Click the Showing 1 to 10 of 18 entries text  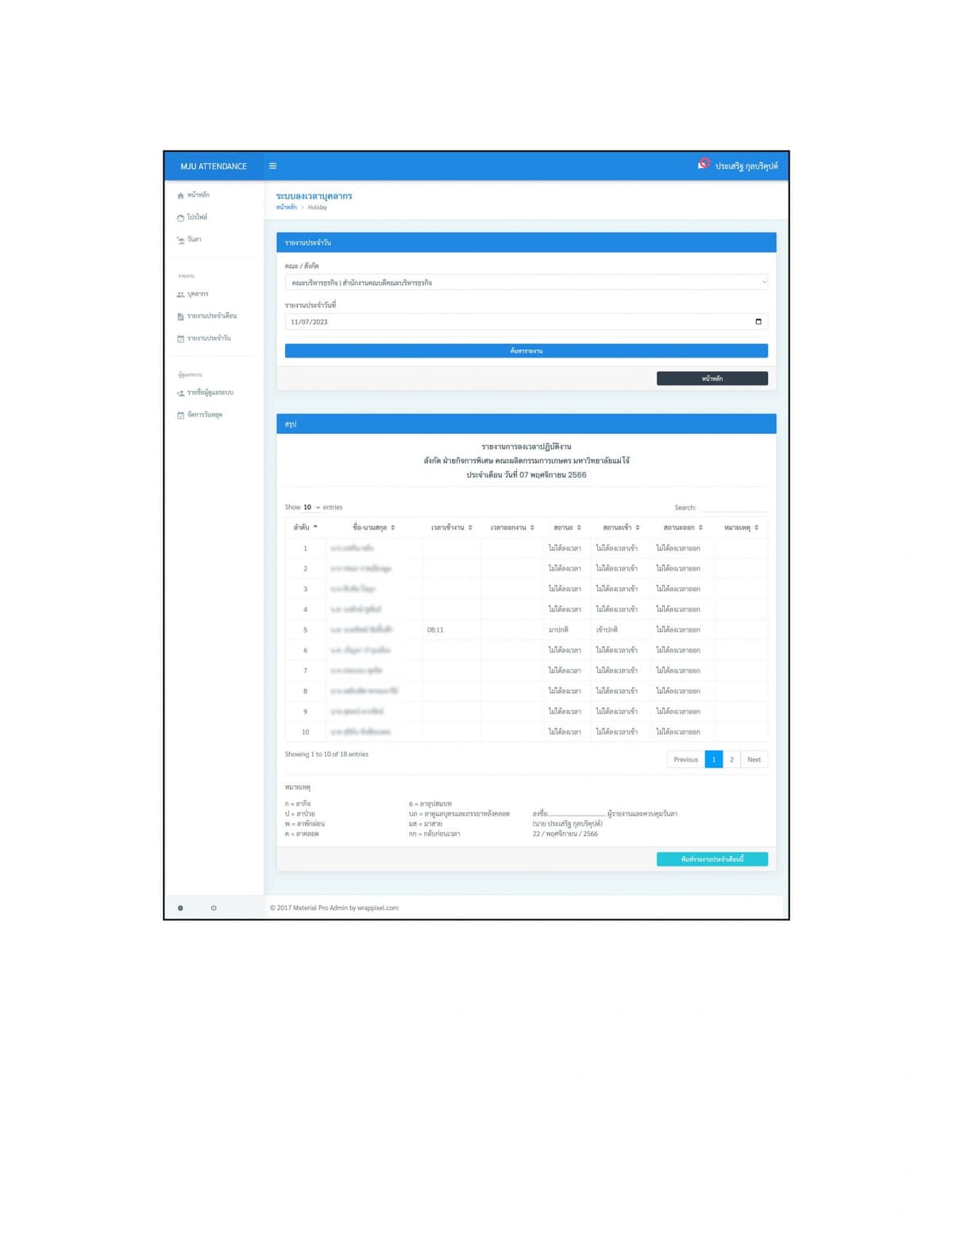pyautogui.click(x=326, y=754)
